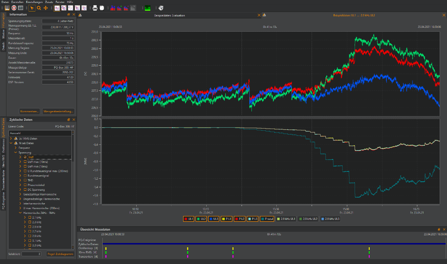Click the Pegel-Zeitdiagramm button

[x=61, y=254]
